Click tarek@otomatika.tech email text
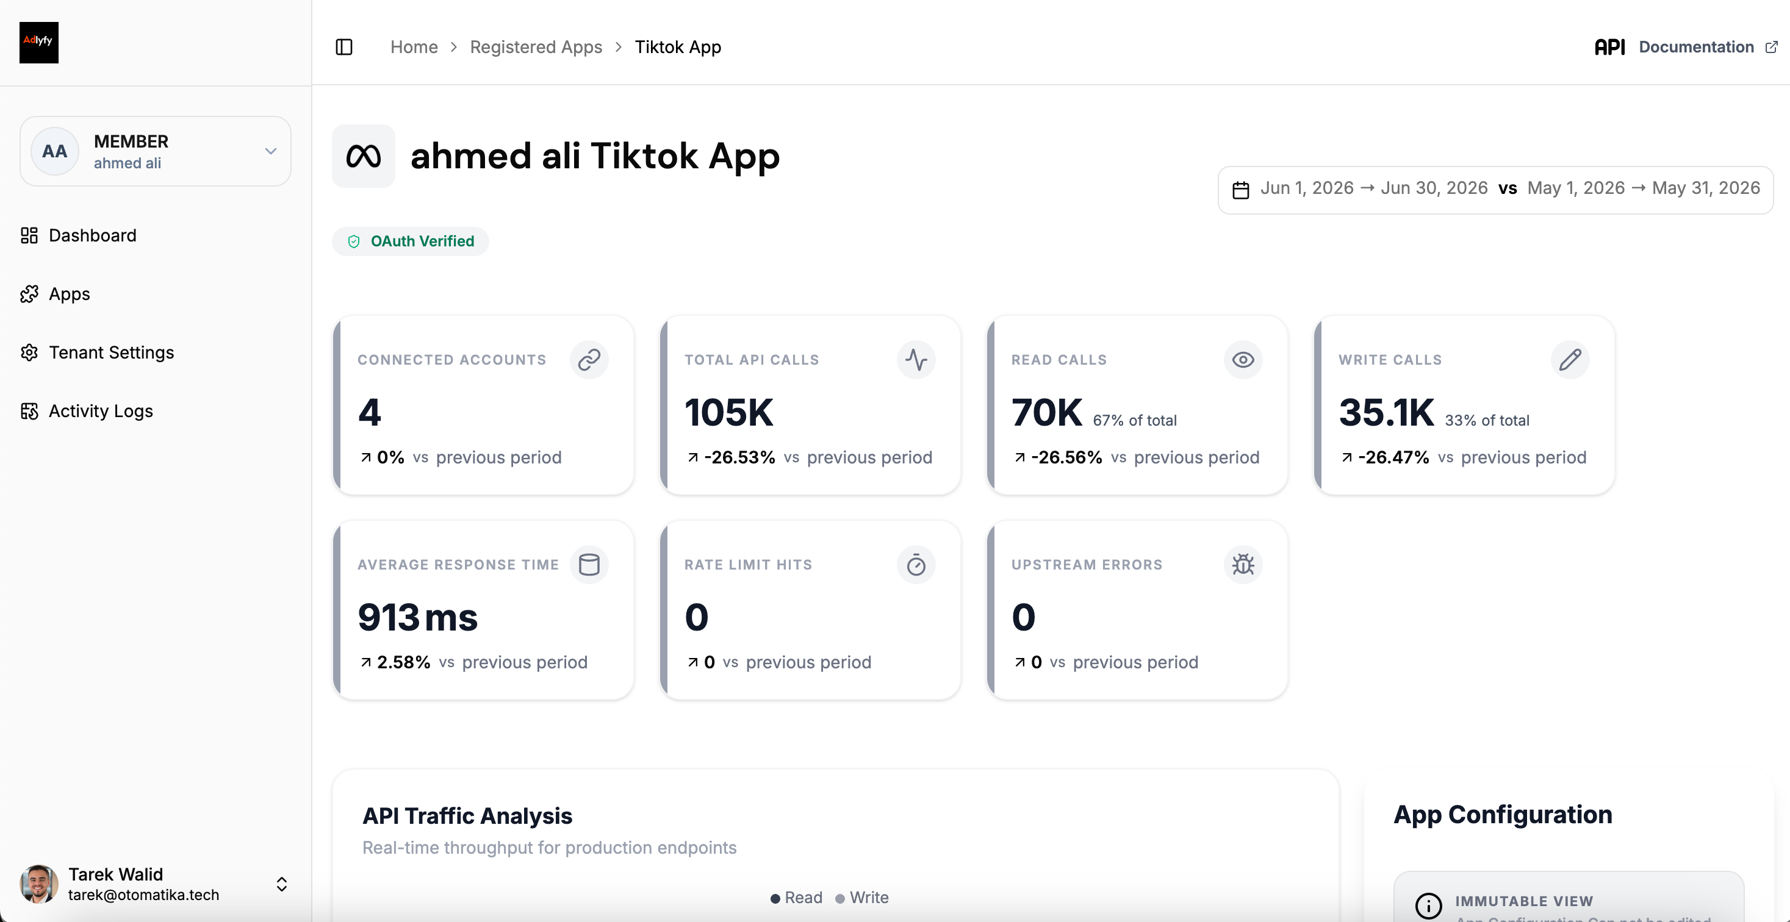Image resolution: width=1790 pixels, height=922 pixels. 144,895
